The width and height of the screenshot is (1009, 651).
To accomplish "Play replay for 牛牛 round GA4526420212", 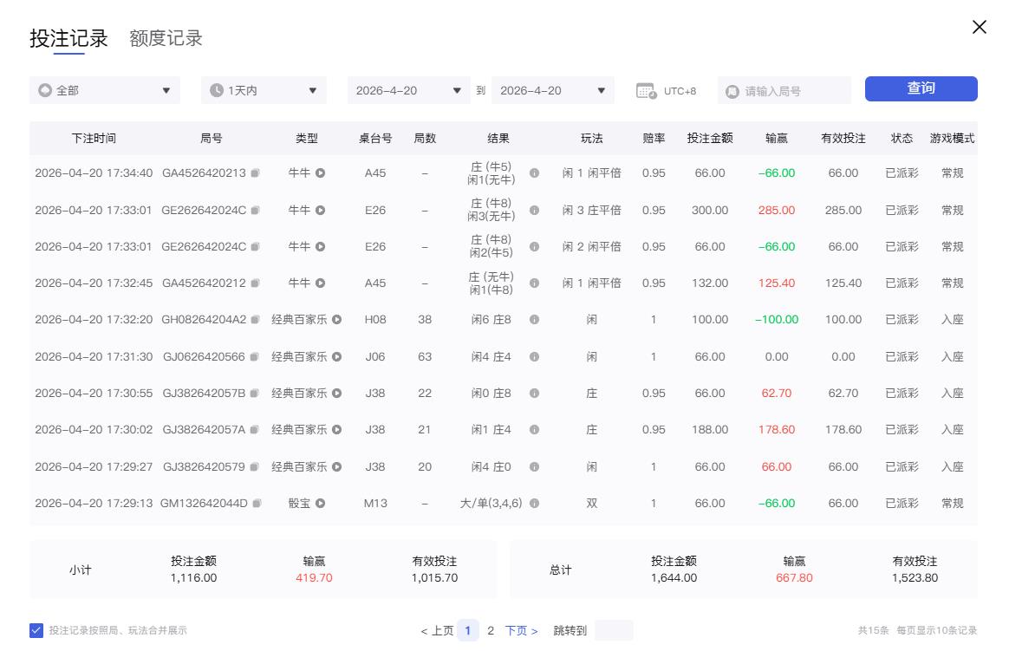I will 321,283.
